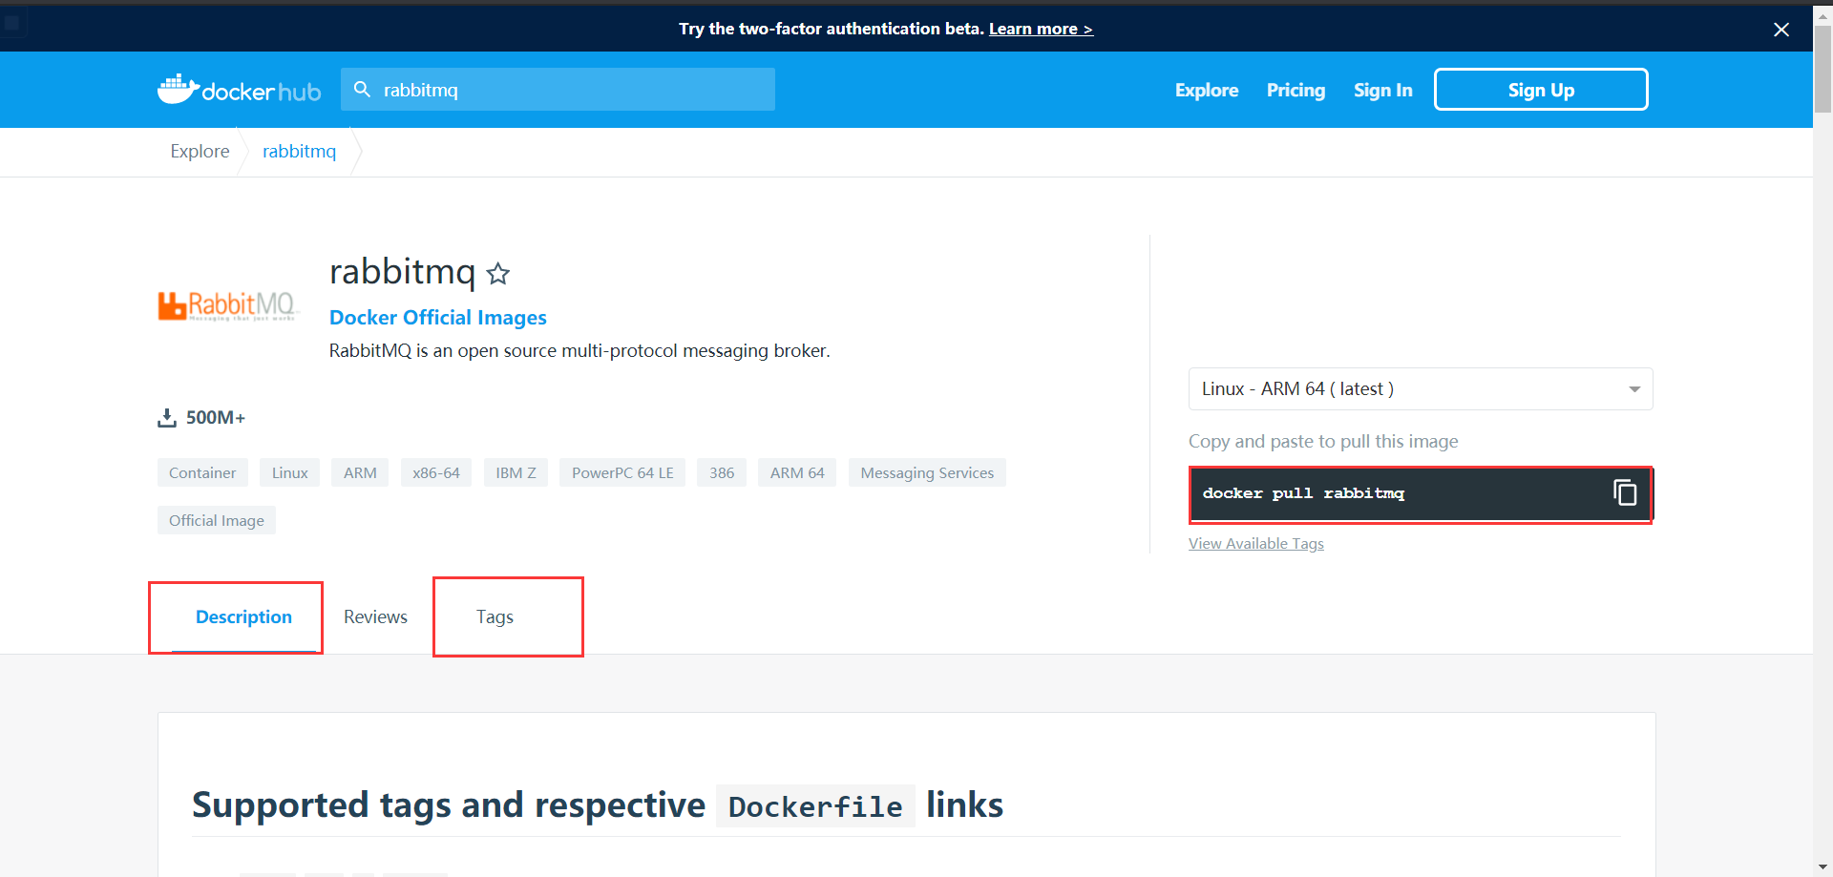Click the download count icon

167,418
